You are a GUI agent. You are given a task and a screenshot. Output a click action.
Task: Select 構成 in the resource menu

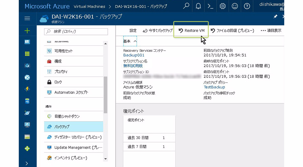(74, 61)
